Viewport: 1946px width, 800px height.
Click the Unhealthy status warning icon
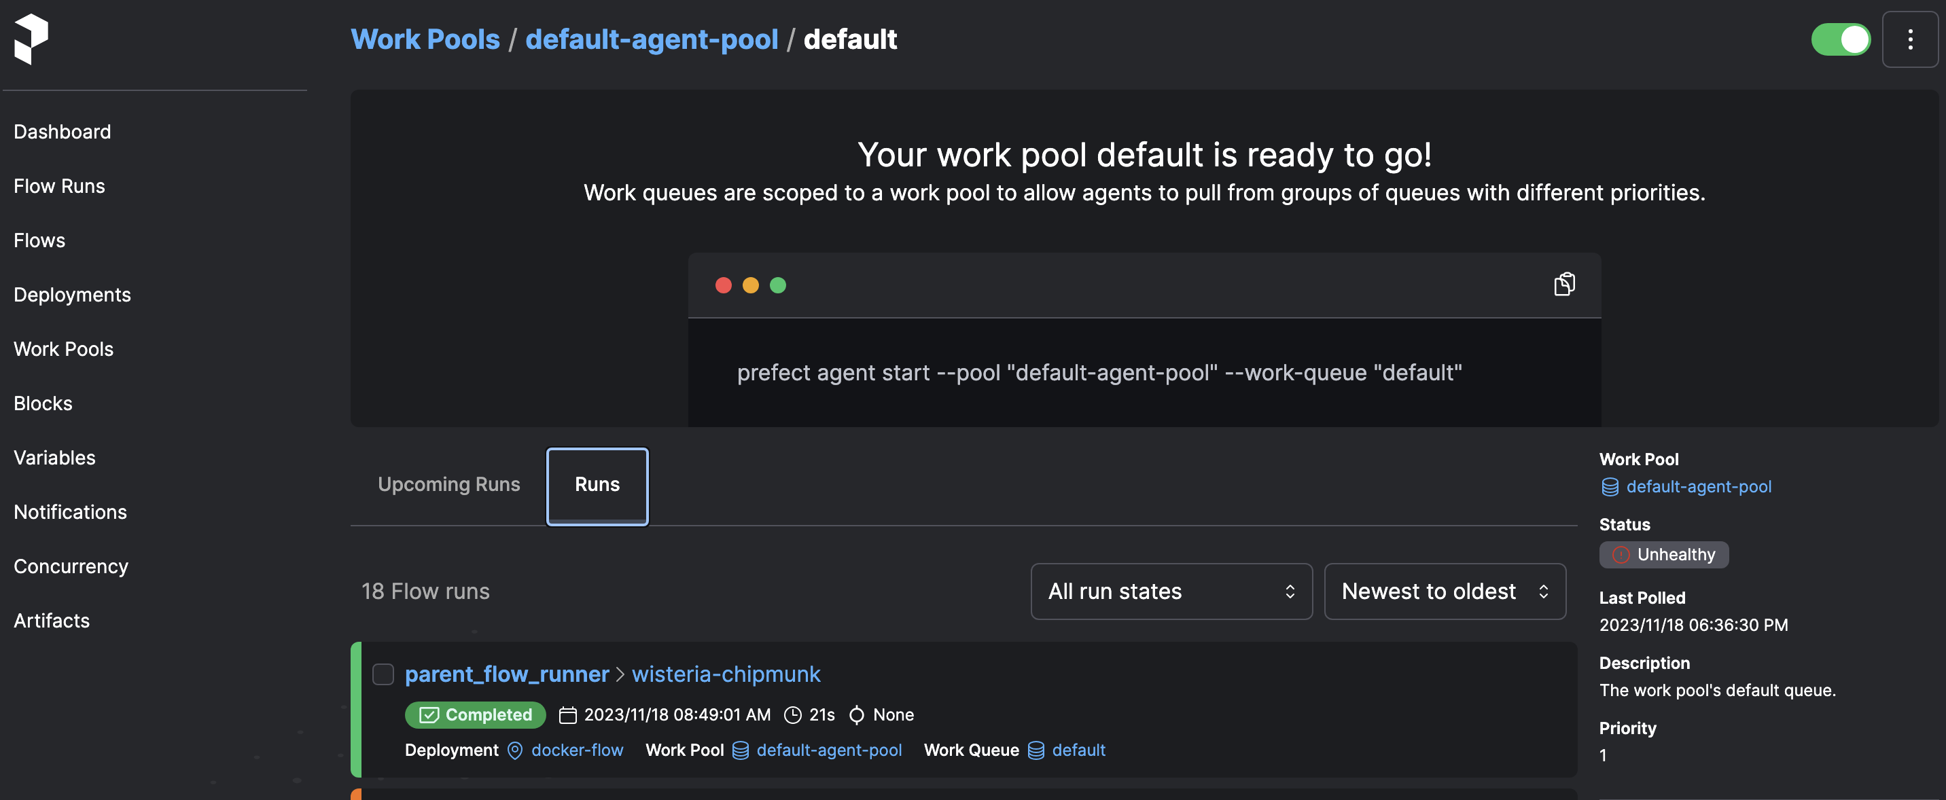tap(1621, 555)
